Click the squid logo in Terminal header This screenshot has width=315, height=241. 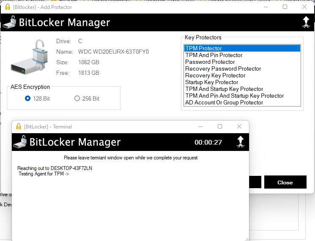tap(241, 142)
